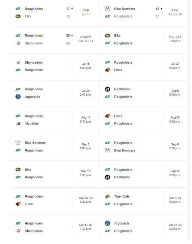Open the Final Jun 11 game result
Image resolution: width=192 pixels, height=244 pixels.
(86, 12)
